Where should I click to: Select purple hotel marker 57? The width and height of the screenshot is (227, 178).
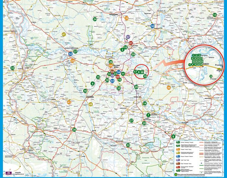(x=128, y=37)
